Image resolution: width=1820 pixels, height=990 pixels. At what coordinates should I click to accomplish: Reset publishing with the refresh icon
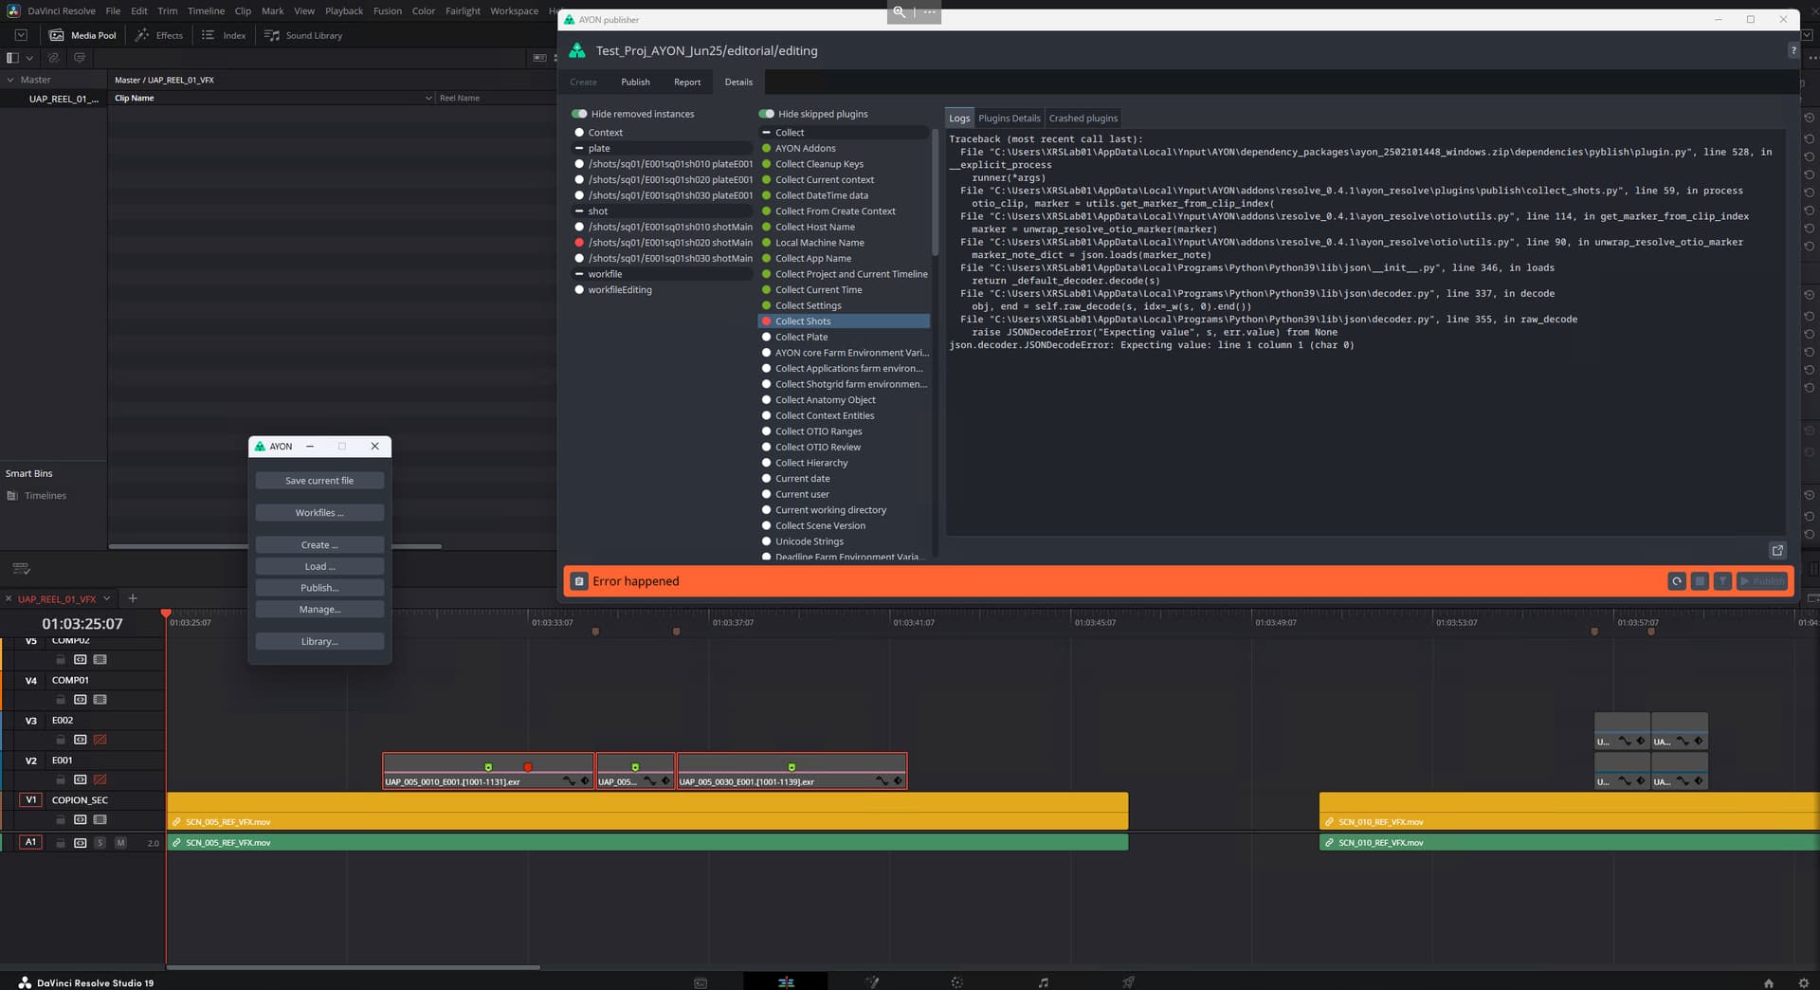(1677, 581)
